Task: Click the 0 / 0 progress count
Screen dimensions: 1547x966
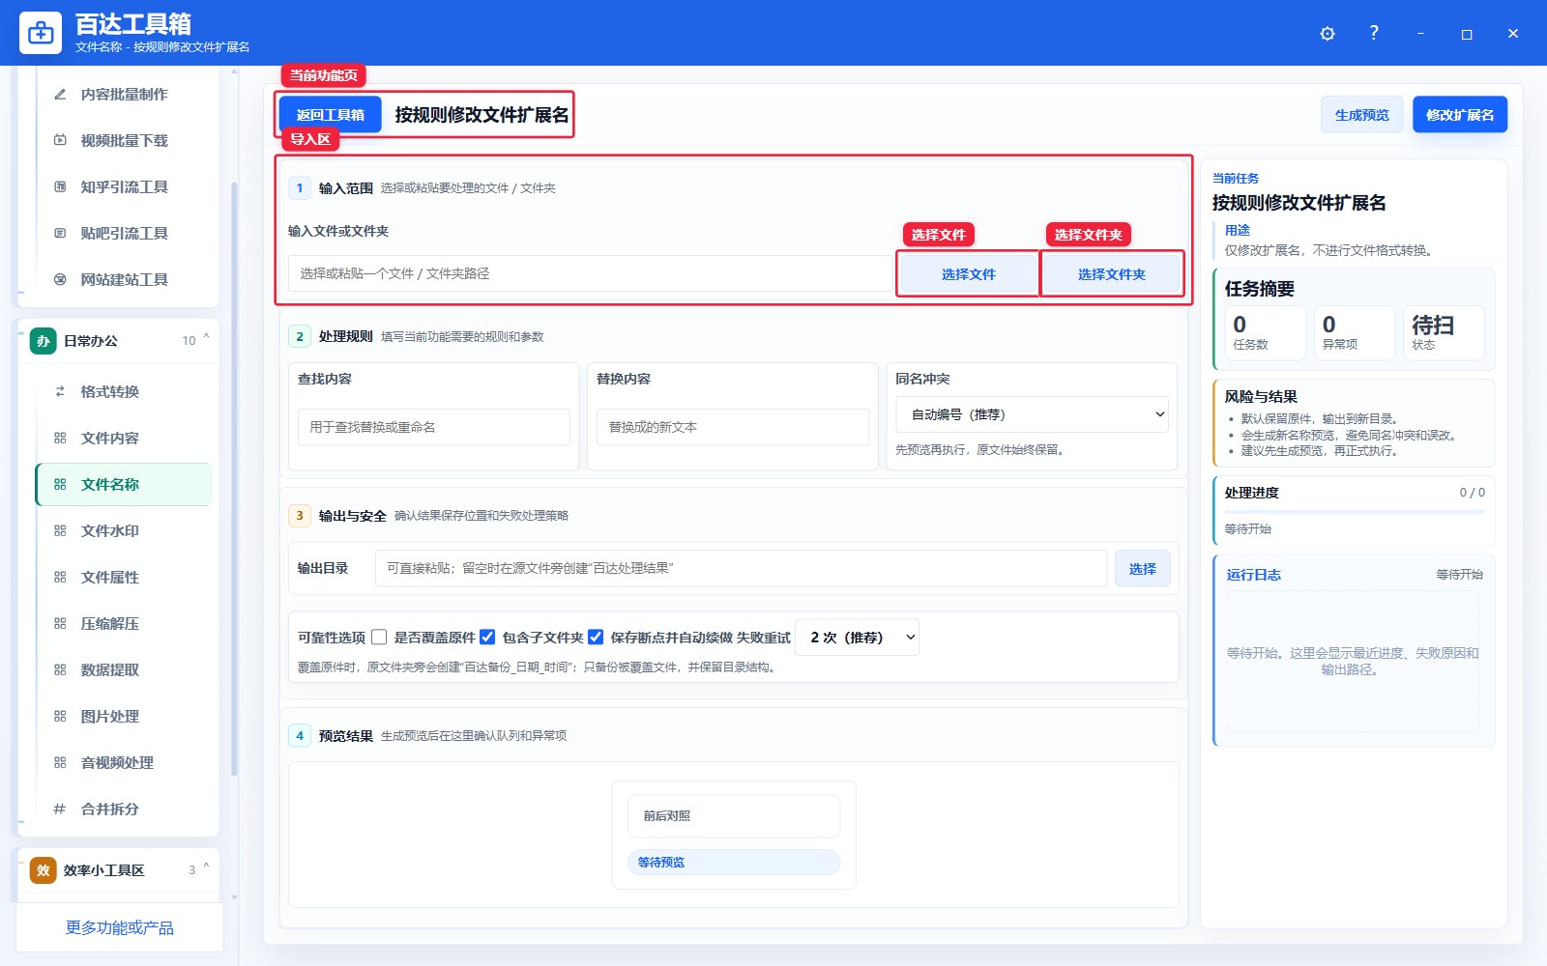Action: pos(1472,493)
